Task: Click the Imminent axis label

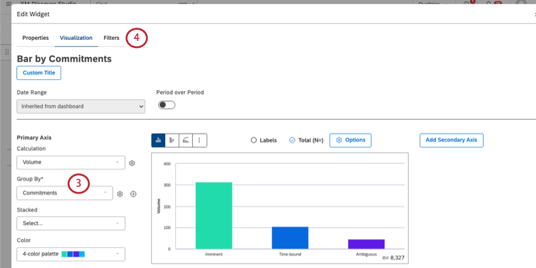Action: 214,254
